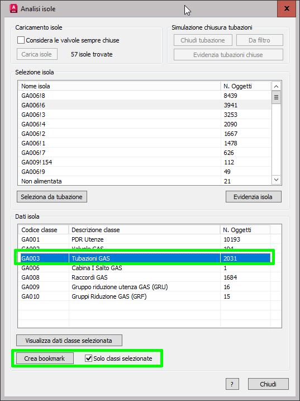
Task: Sort by 'Nome isola' column header
Action: click(x=120, y=86)
